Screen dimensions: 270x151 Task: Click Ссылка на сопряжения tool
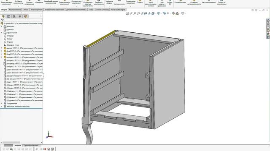click(x=221, y=3)
